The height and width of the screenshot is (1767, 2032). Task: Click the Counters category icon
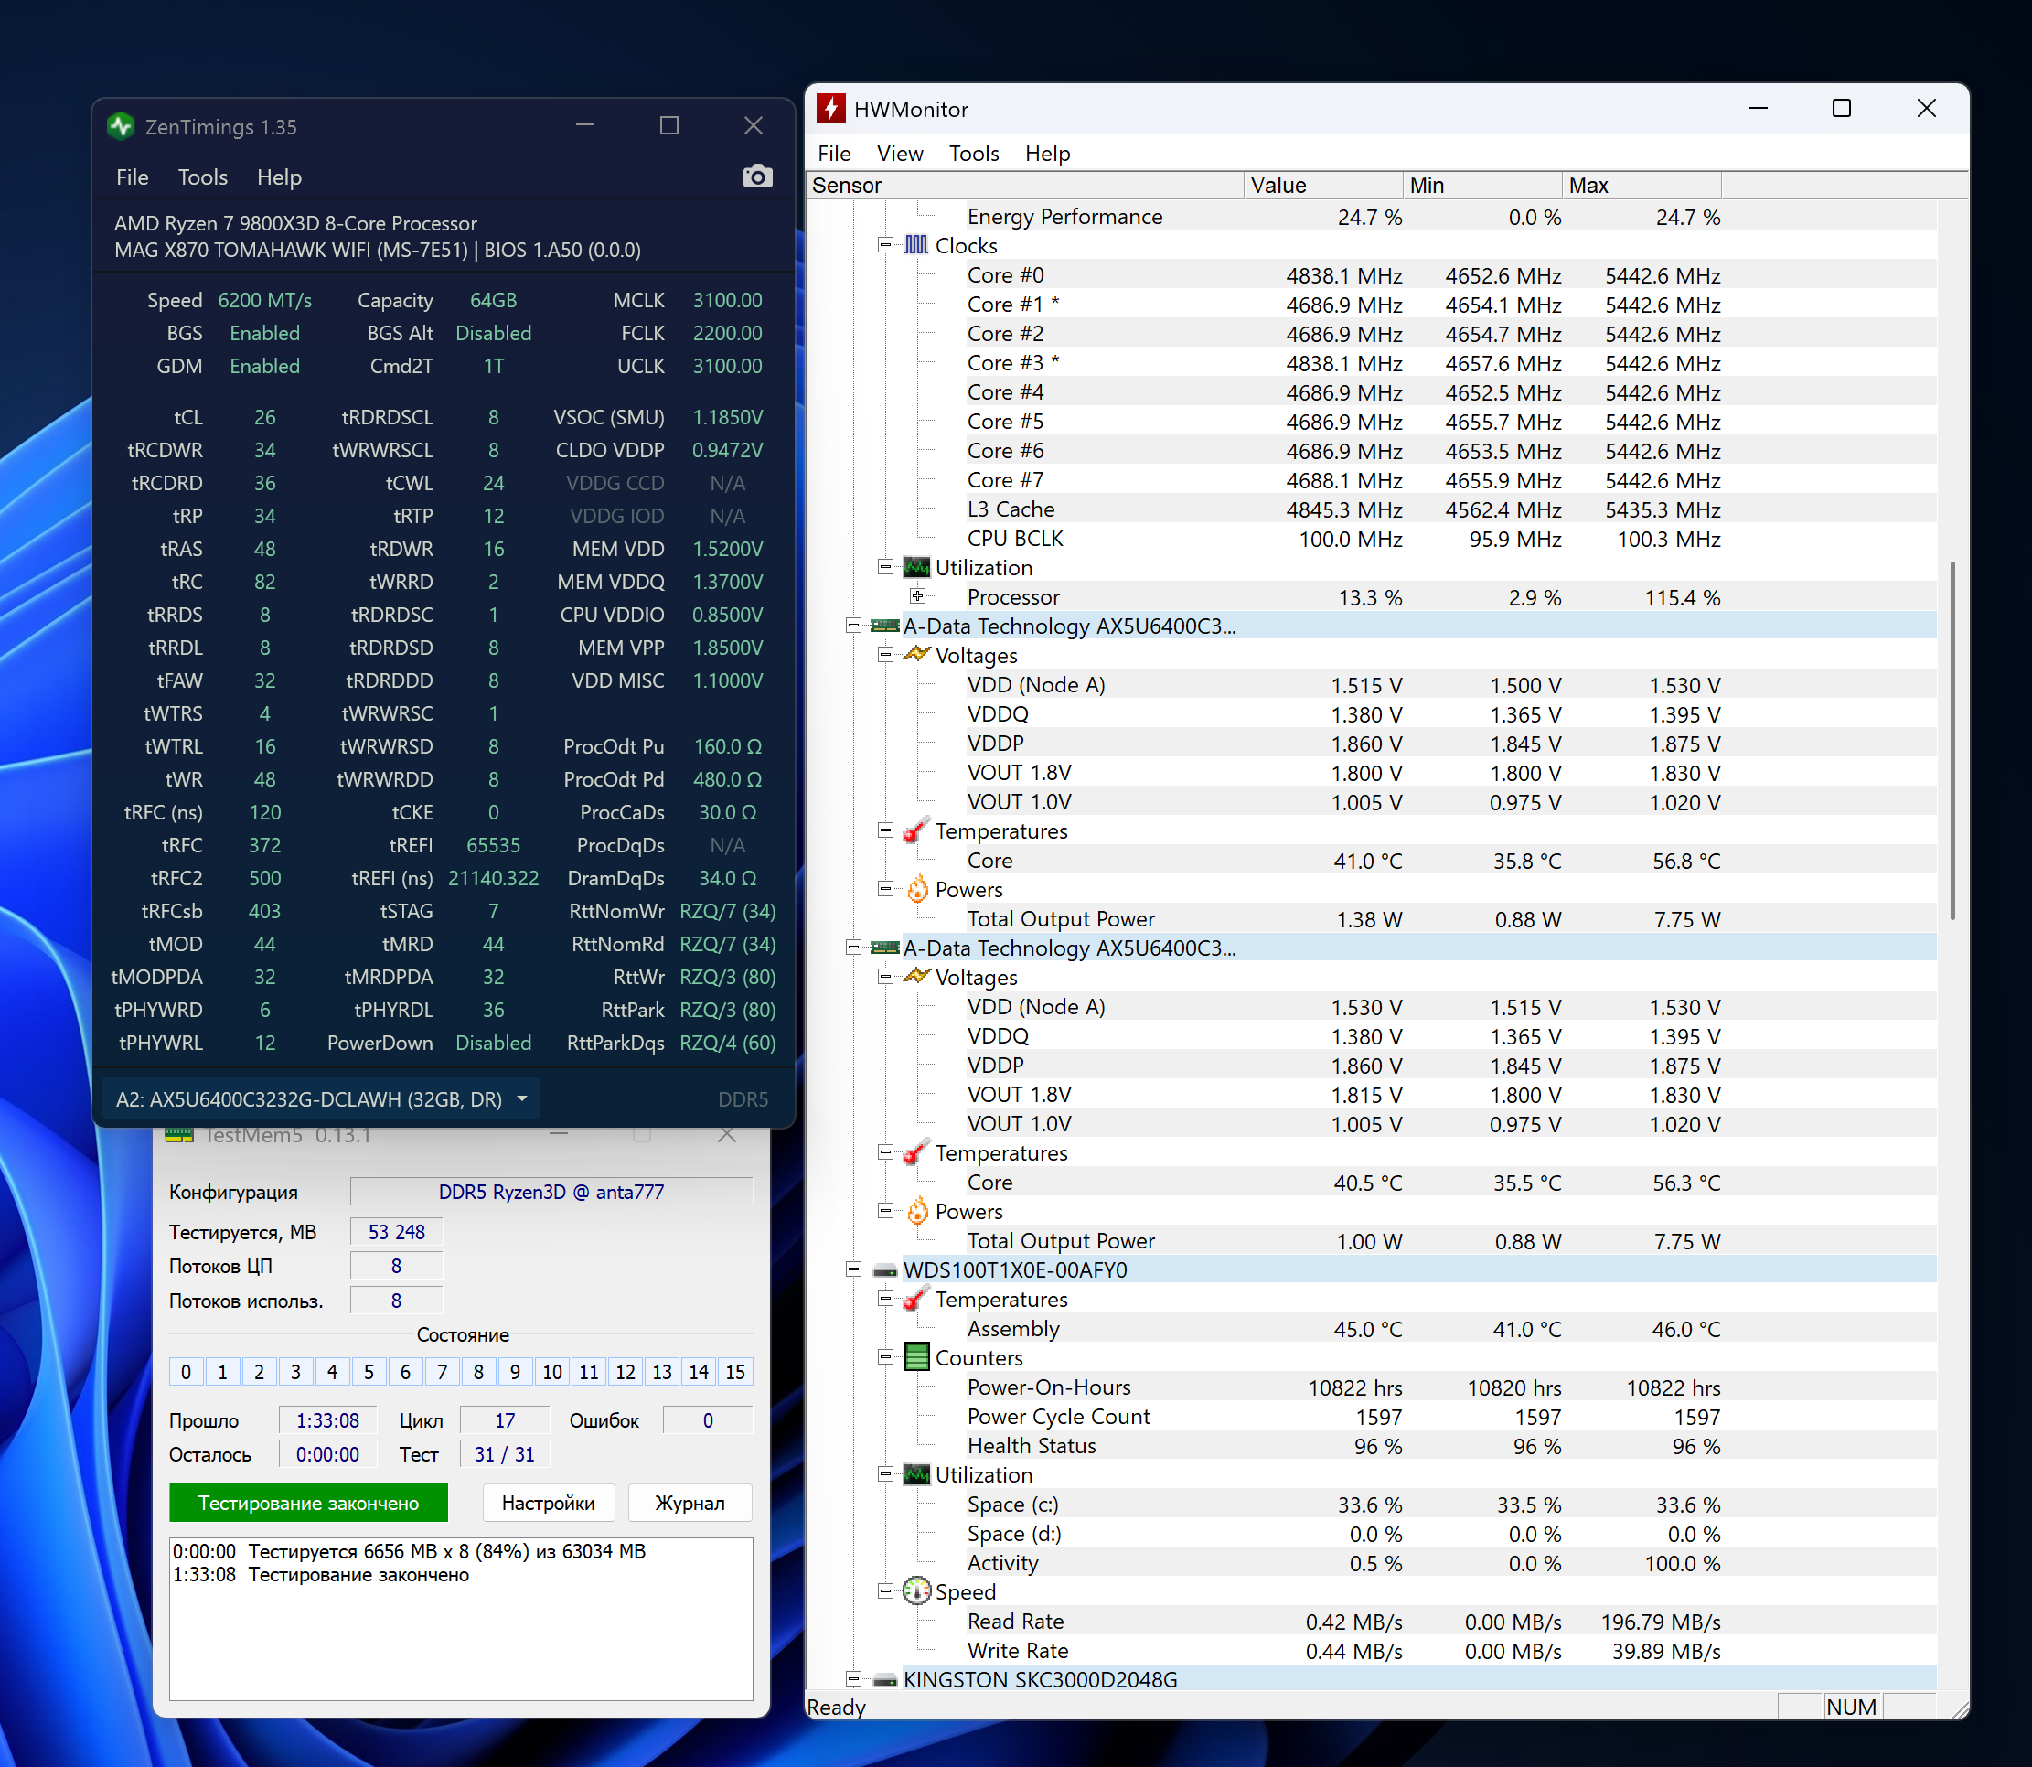916,1358
